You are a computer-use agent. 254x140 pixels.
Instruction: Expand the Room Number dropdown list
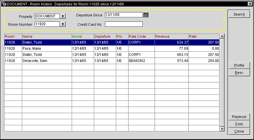click(63, 24)
